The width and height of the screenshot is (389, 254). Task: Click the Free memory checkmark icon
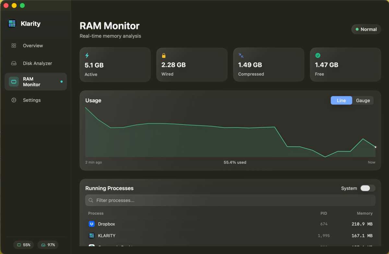(318, 55)
